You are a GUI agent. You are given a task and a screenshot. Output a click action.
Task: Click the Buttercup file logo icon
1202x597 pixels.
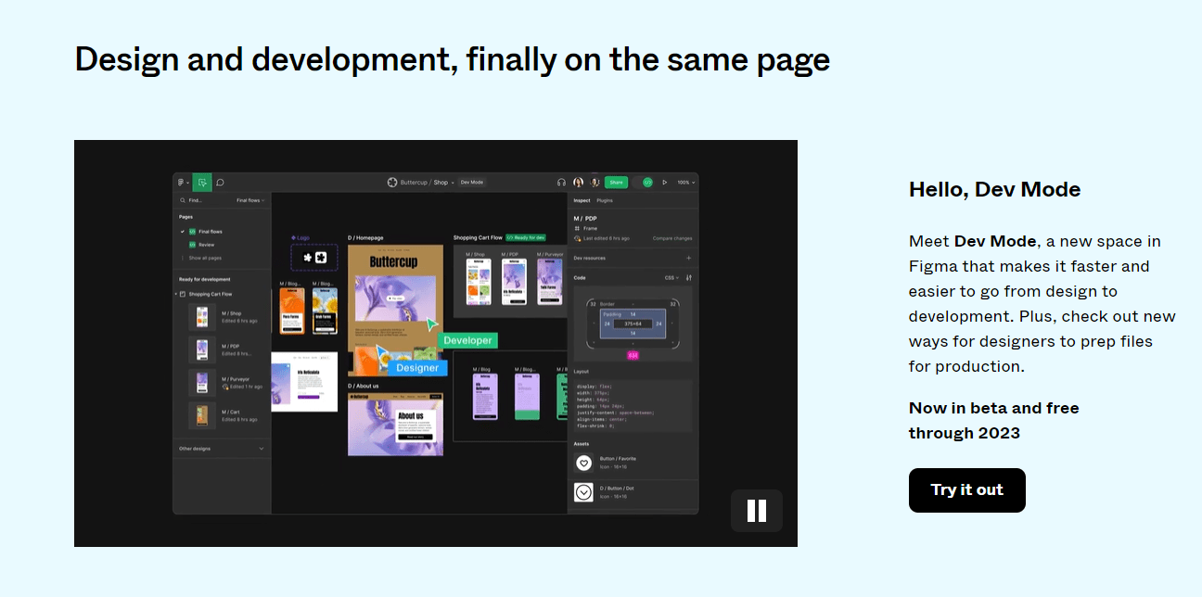pos(392,183)
